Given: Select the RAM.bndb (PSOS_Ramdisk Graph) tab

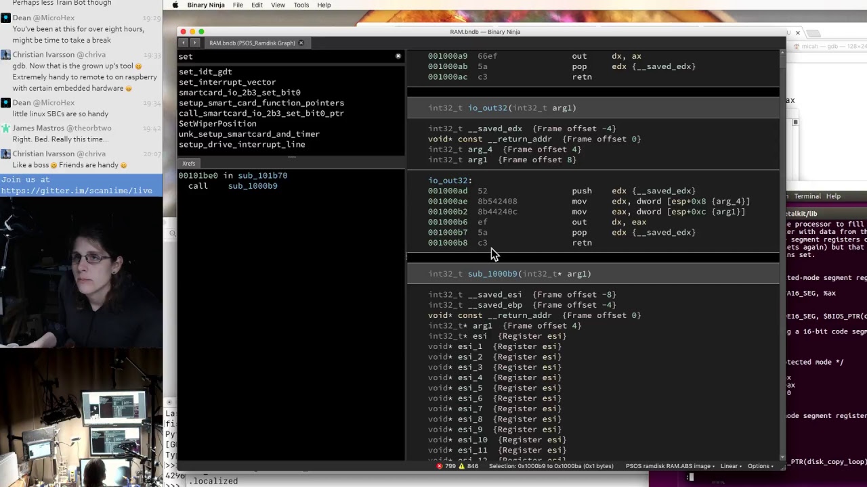Looking at the screenshot, I should (x=252, y=43).
